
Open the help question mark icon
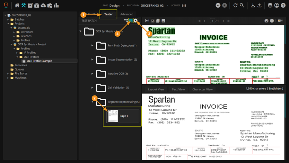click(283, 5)
